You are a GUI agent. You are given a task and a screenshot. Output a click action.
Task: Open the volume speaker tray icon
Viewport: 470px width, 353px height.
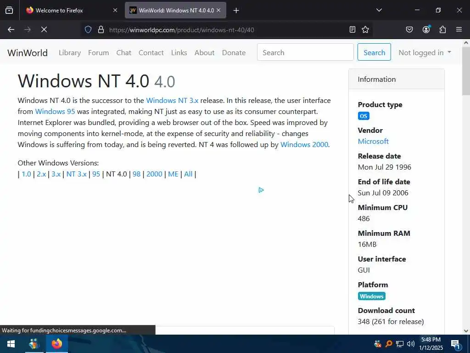click(411, 344)
